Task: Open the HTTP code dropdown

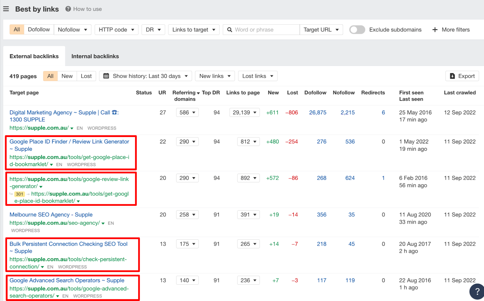Action: click(116, 30)
